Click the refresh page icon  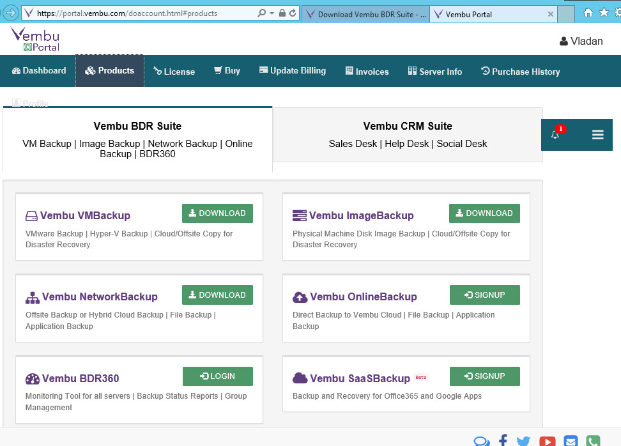pyautogui.click(x=293, y=13)
